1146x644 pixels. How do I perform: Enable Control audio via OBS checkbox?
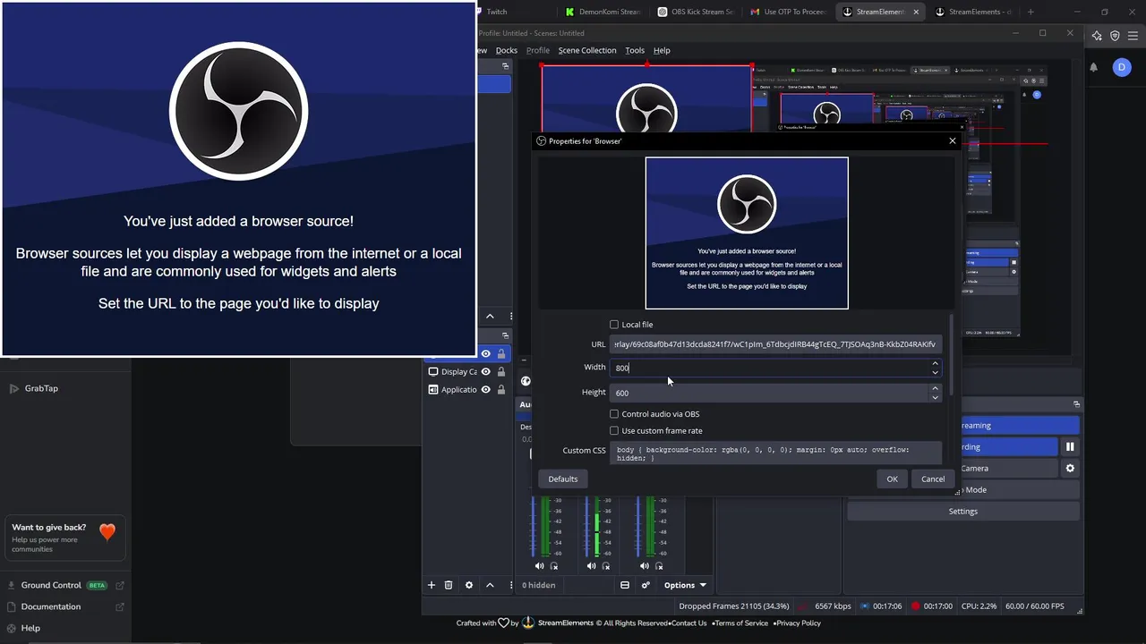pos(614,414)
